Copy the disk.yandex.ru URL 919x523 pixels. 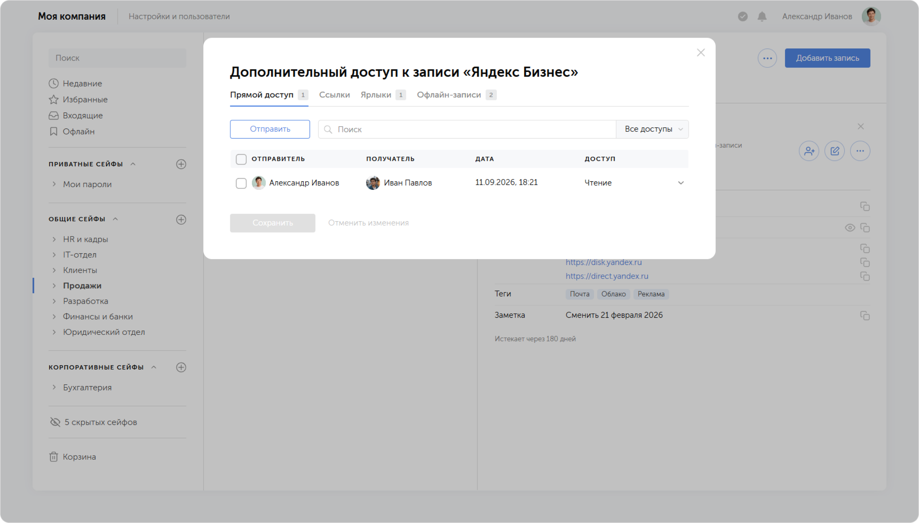click(x=865, y=262)
